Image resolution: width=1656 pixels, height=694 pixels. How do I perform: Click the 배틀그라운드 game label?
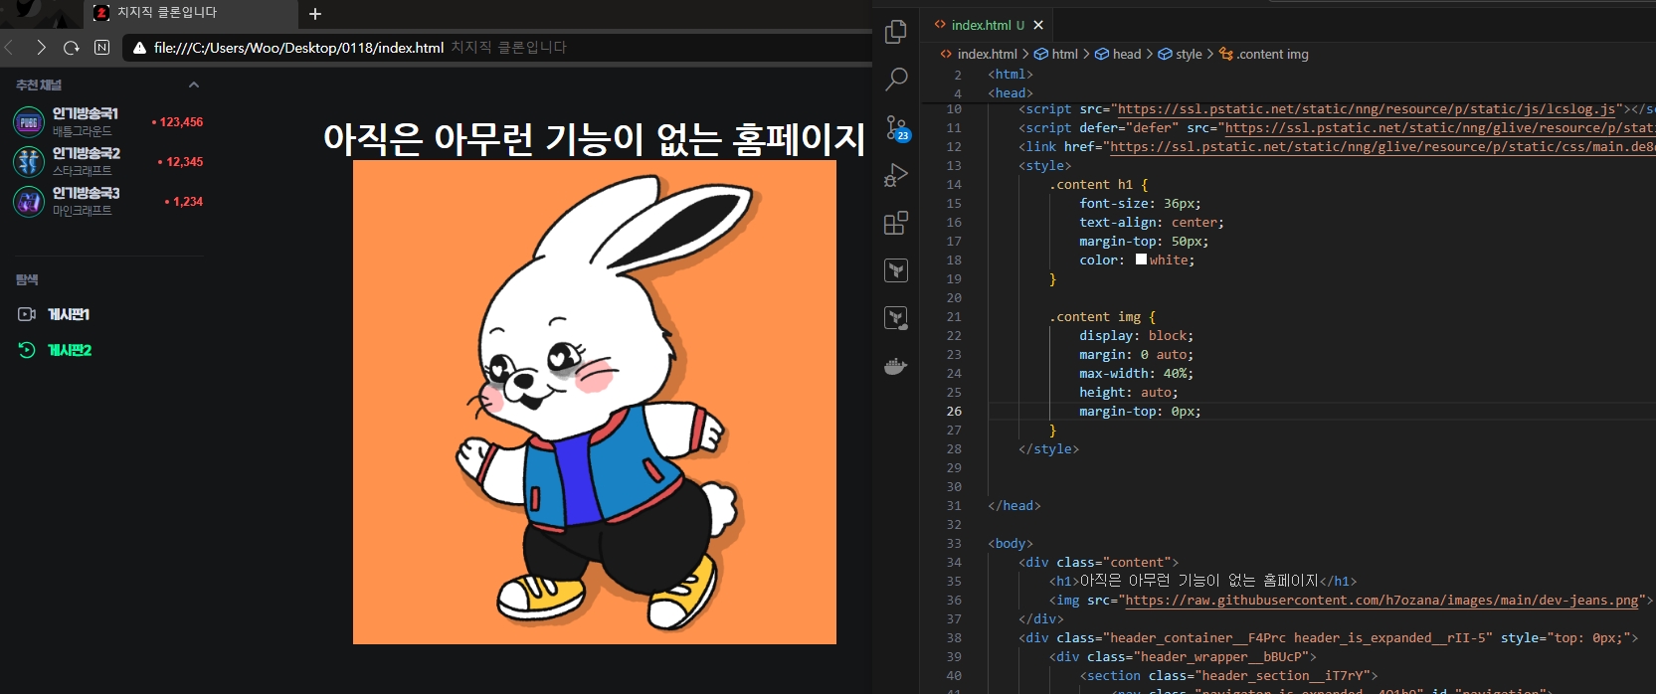(83, 131)
